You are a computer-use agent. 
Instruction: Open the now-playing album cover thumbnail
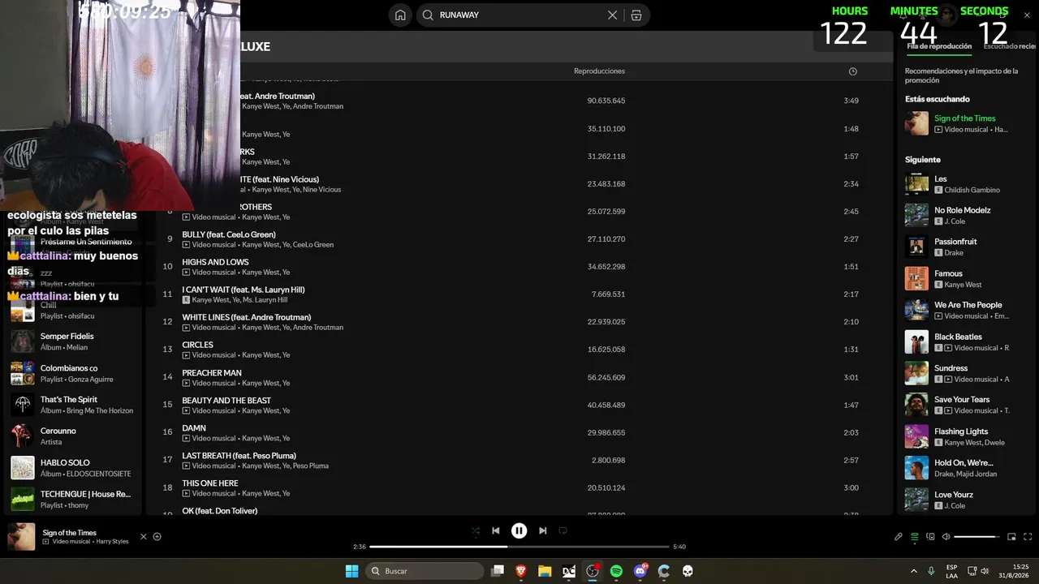pos(21,537)
